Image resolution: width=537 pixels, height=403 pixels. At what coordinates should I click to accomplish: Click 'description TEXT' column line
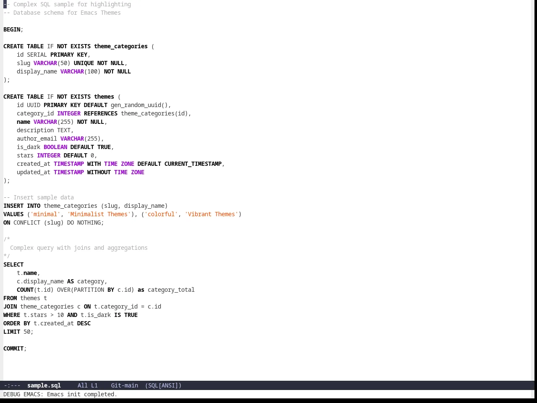point(45,130)
